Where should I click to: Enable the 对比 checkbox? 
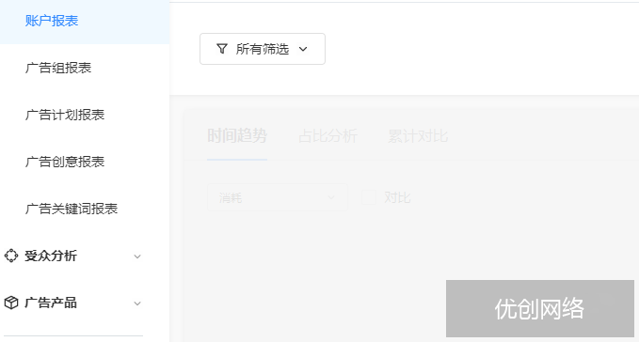coord(369,197)
